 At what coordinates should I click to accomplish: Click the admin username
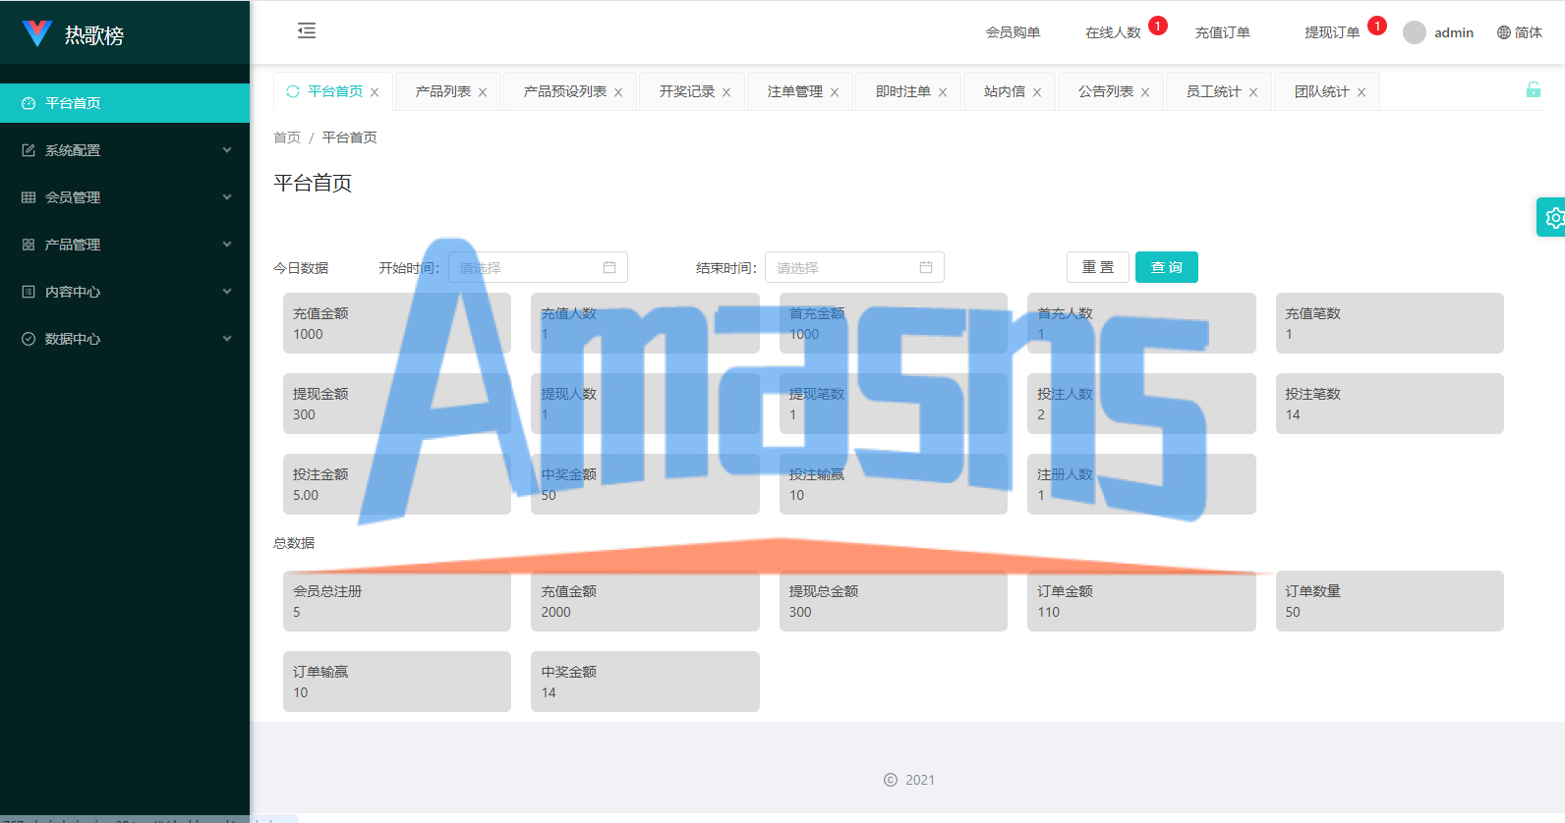[x=1454, y=32]
